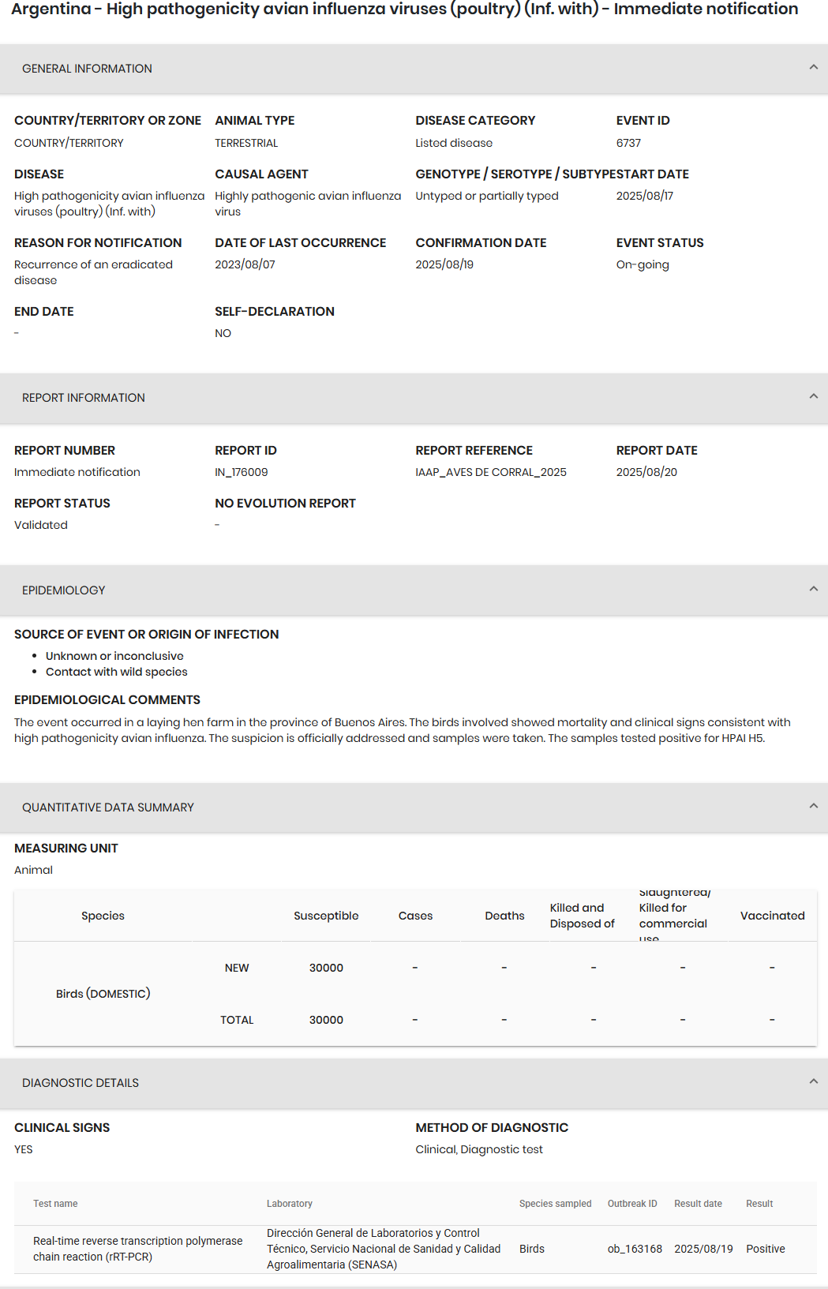The height and width of the screenshot is (1289, 828).
Task: Collapse General Information section chevron
Action: (813, 68)
